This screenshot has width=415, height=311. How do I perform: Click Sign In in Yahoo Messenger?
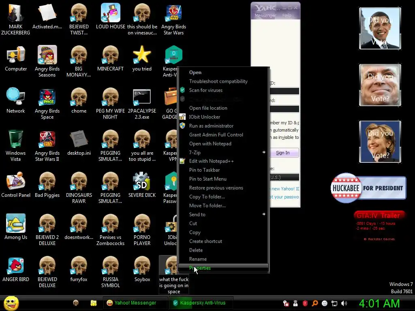click(x=284, y=153)
